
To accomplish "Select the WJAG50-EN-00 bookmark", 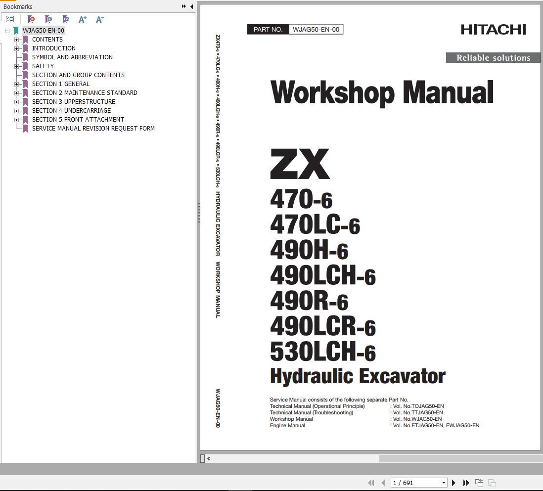I will tap(44, 31).
